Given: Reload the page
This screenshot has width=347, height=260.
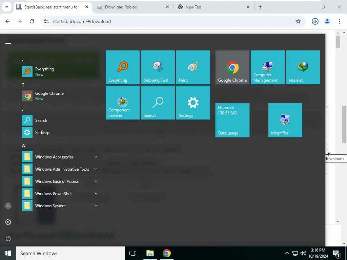Looking at the screenshot, I should coord(32,21).
